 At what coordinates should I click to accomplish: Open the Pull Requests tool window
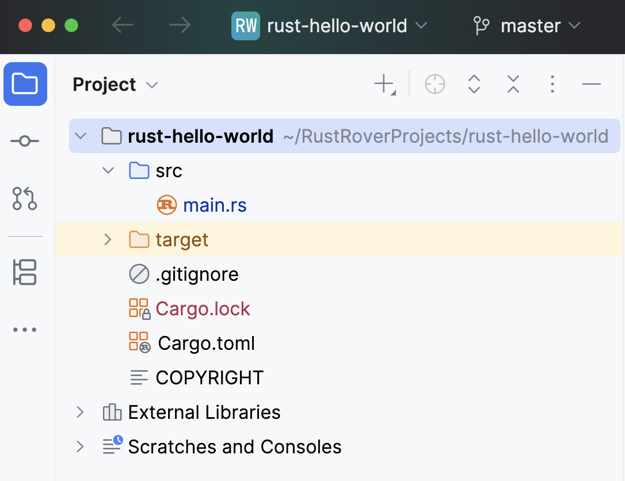tap(25, 199)
